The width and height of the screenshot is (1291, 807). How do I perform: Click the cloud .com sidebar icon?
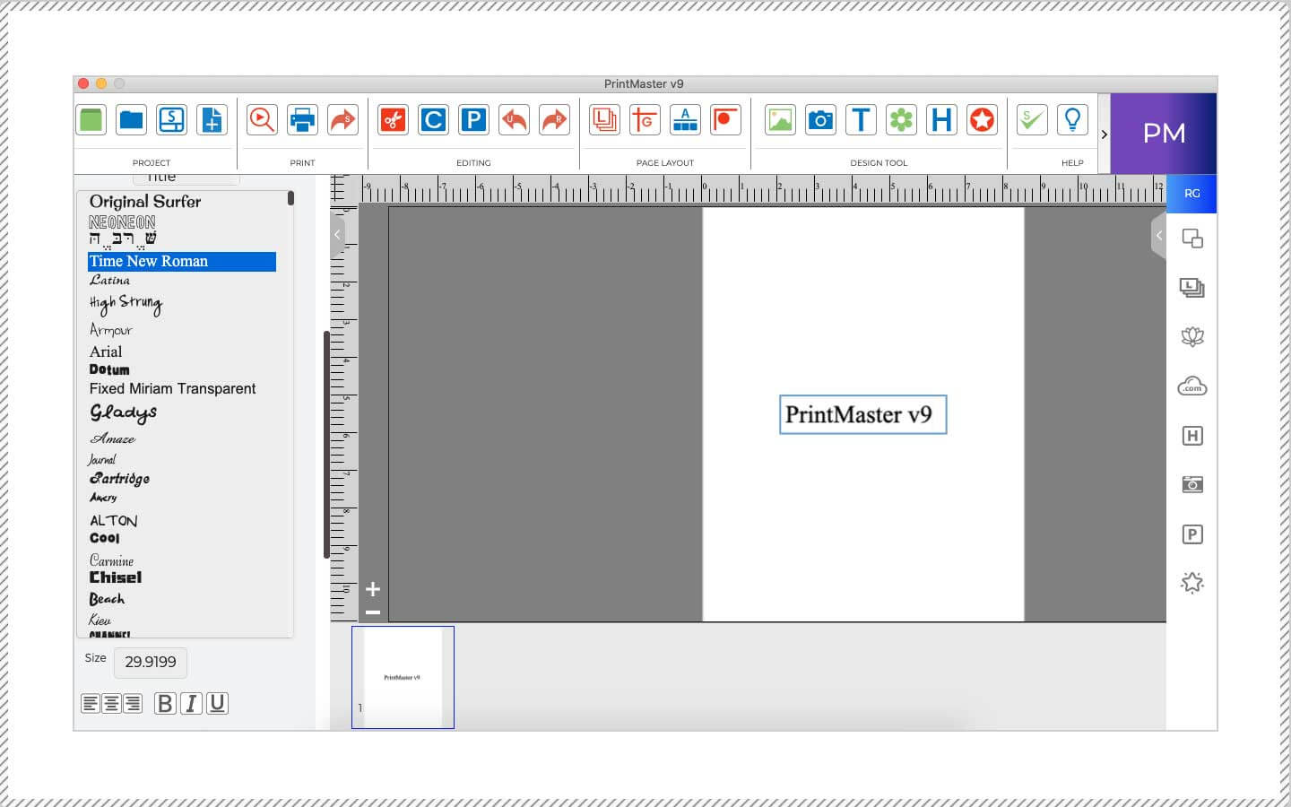click(1191, 386)
